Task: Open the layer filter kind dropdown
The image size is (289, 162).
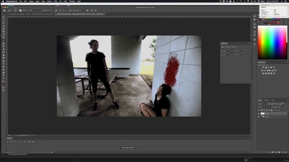Action: (262, 104)
